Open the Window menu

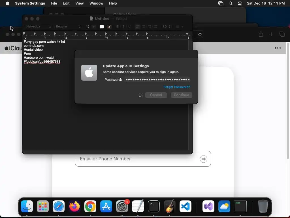pos(96,3)
